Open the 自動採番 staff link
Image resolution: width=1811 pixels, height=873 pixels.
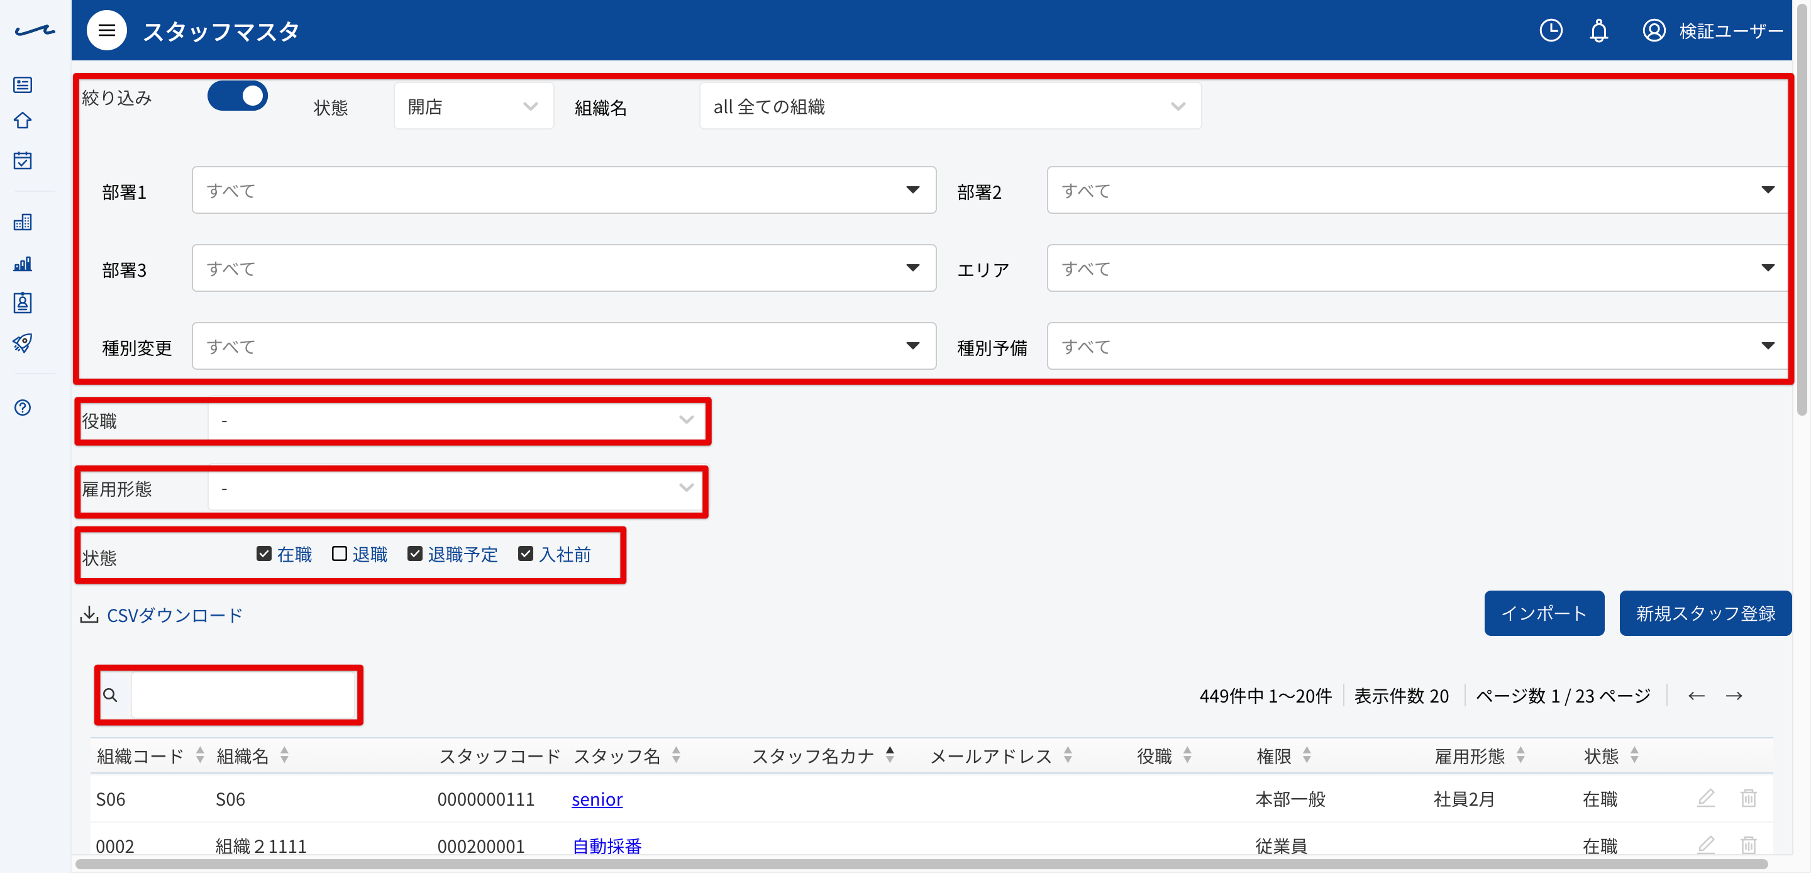click(x=607, y=845)
